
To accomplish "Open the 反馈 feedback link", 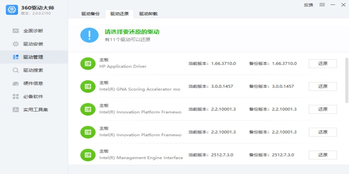I will pyautogui.click(x=309, y=5).
